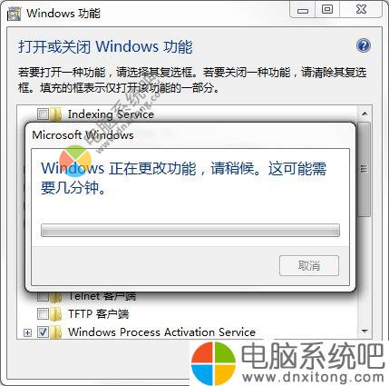389x386 pixels.
Task: Click the scrollbar up arrow in feature list
Action: [x=365, y=114]
